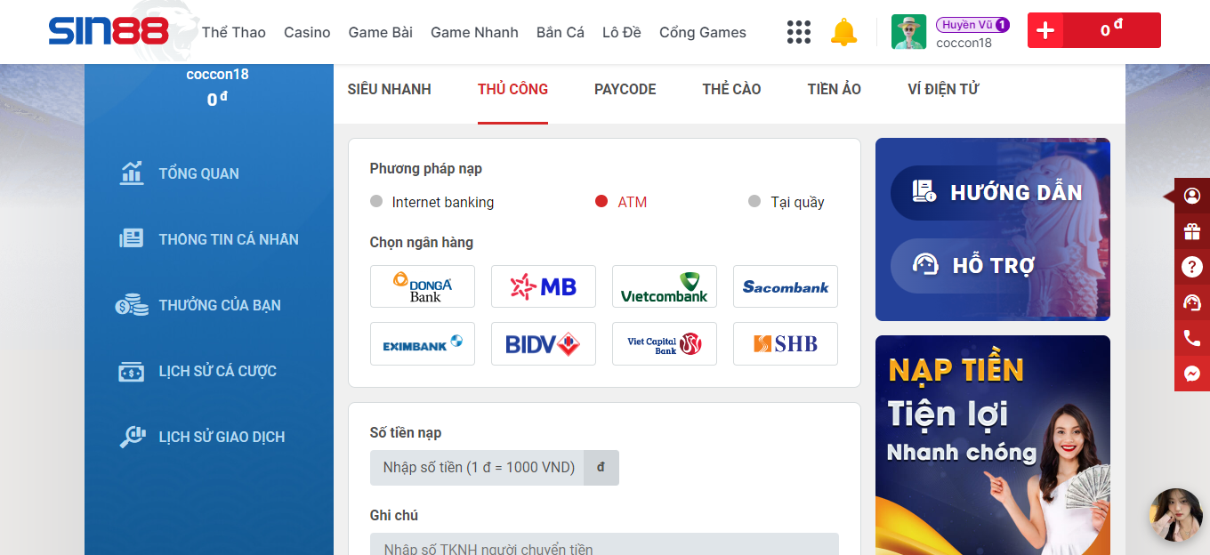The image size is (1210, 555).
Task: Open the Messenger chat icon
Action: point(1192,374)
